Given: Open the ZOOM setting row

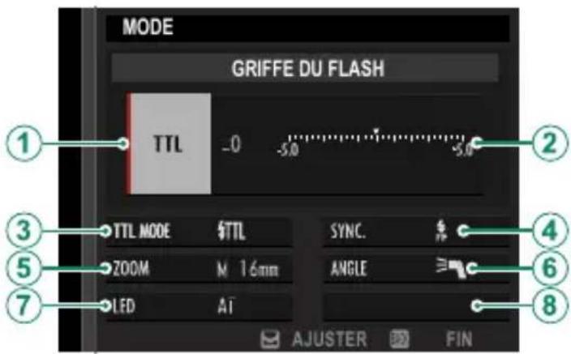Looking at the screenshot, I should tap(200, 269).
